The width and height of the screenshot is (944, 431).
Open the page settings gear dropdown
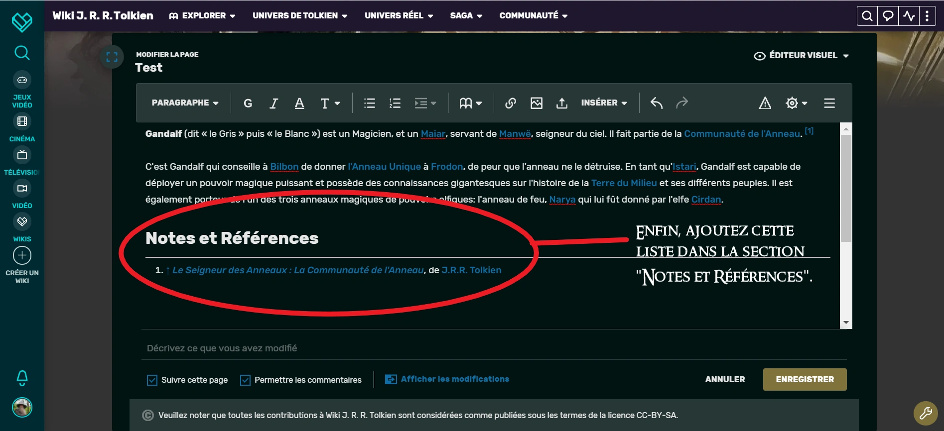(796, 103)
